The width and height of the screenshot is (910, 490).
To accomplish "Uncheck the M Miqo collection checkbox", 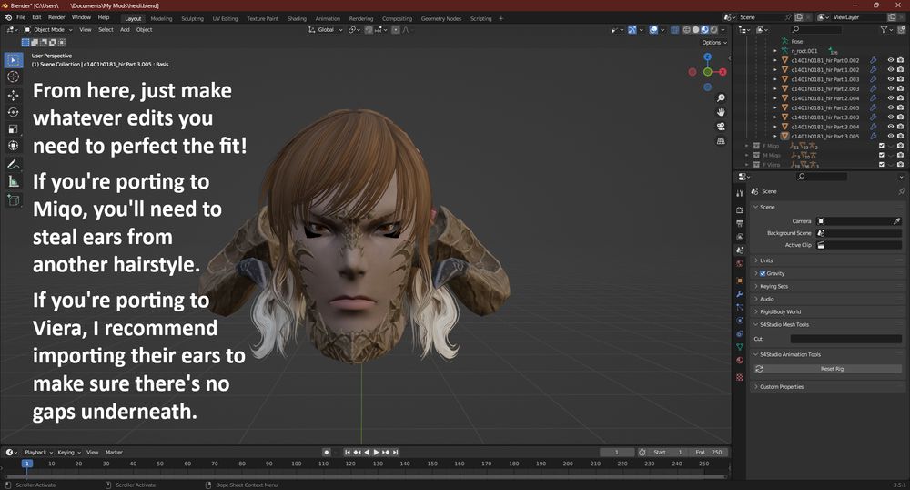I will [882, 155].
